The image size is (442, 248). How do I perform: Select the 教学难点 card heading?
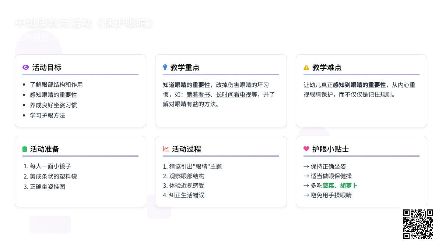point(327,68)
